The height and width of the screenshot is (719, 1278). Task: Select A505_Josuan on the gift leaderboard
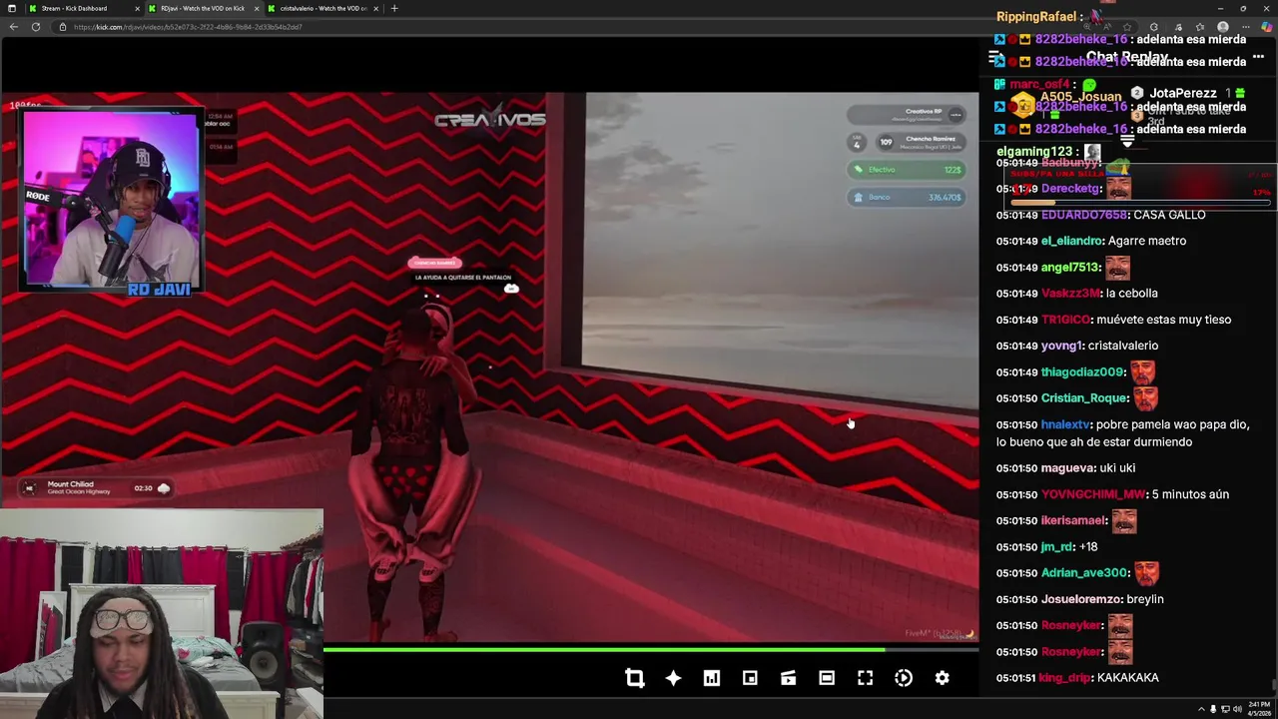1080,97
